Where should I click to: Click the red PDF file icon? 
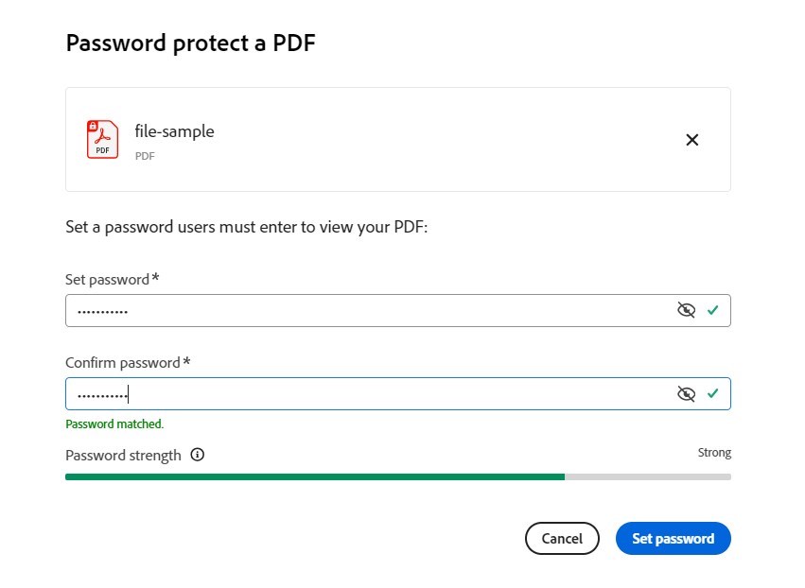click(x=102, y=139)
